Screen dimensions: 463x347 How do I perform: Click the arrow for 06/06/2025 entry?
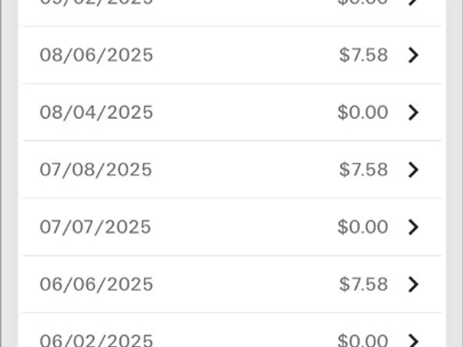click(x=413, y=284)
